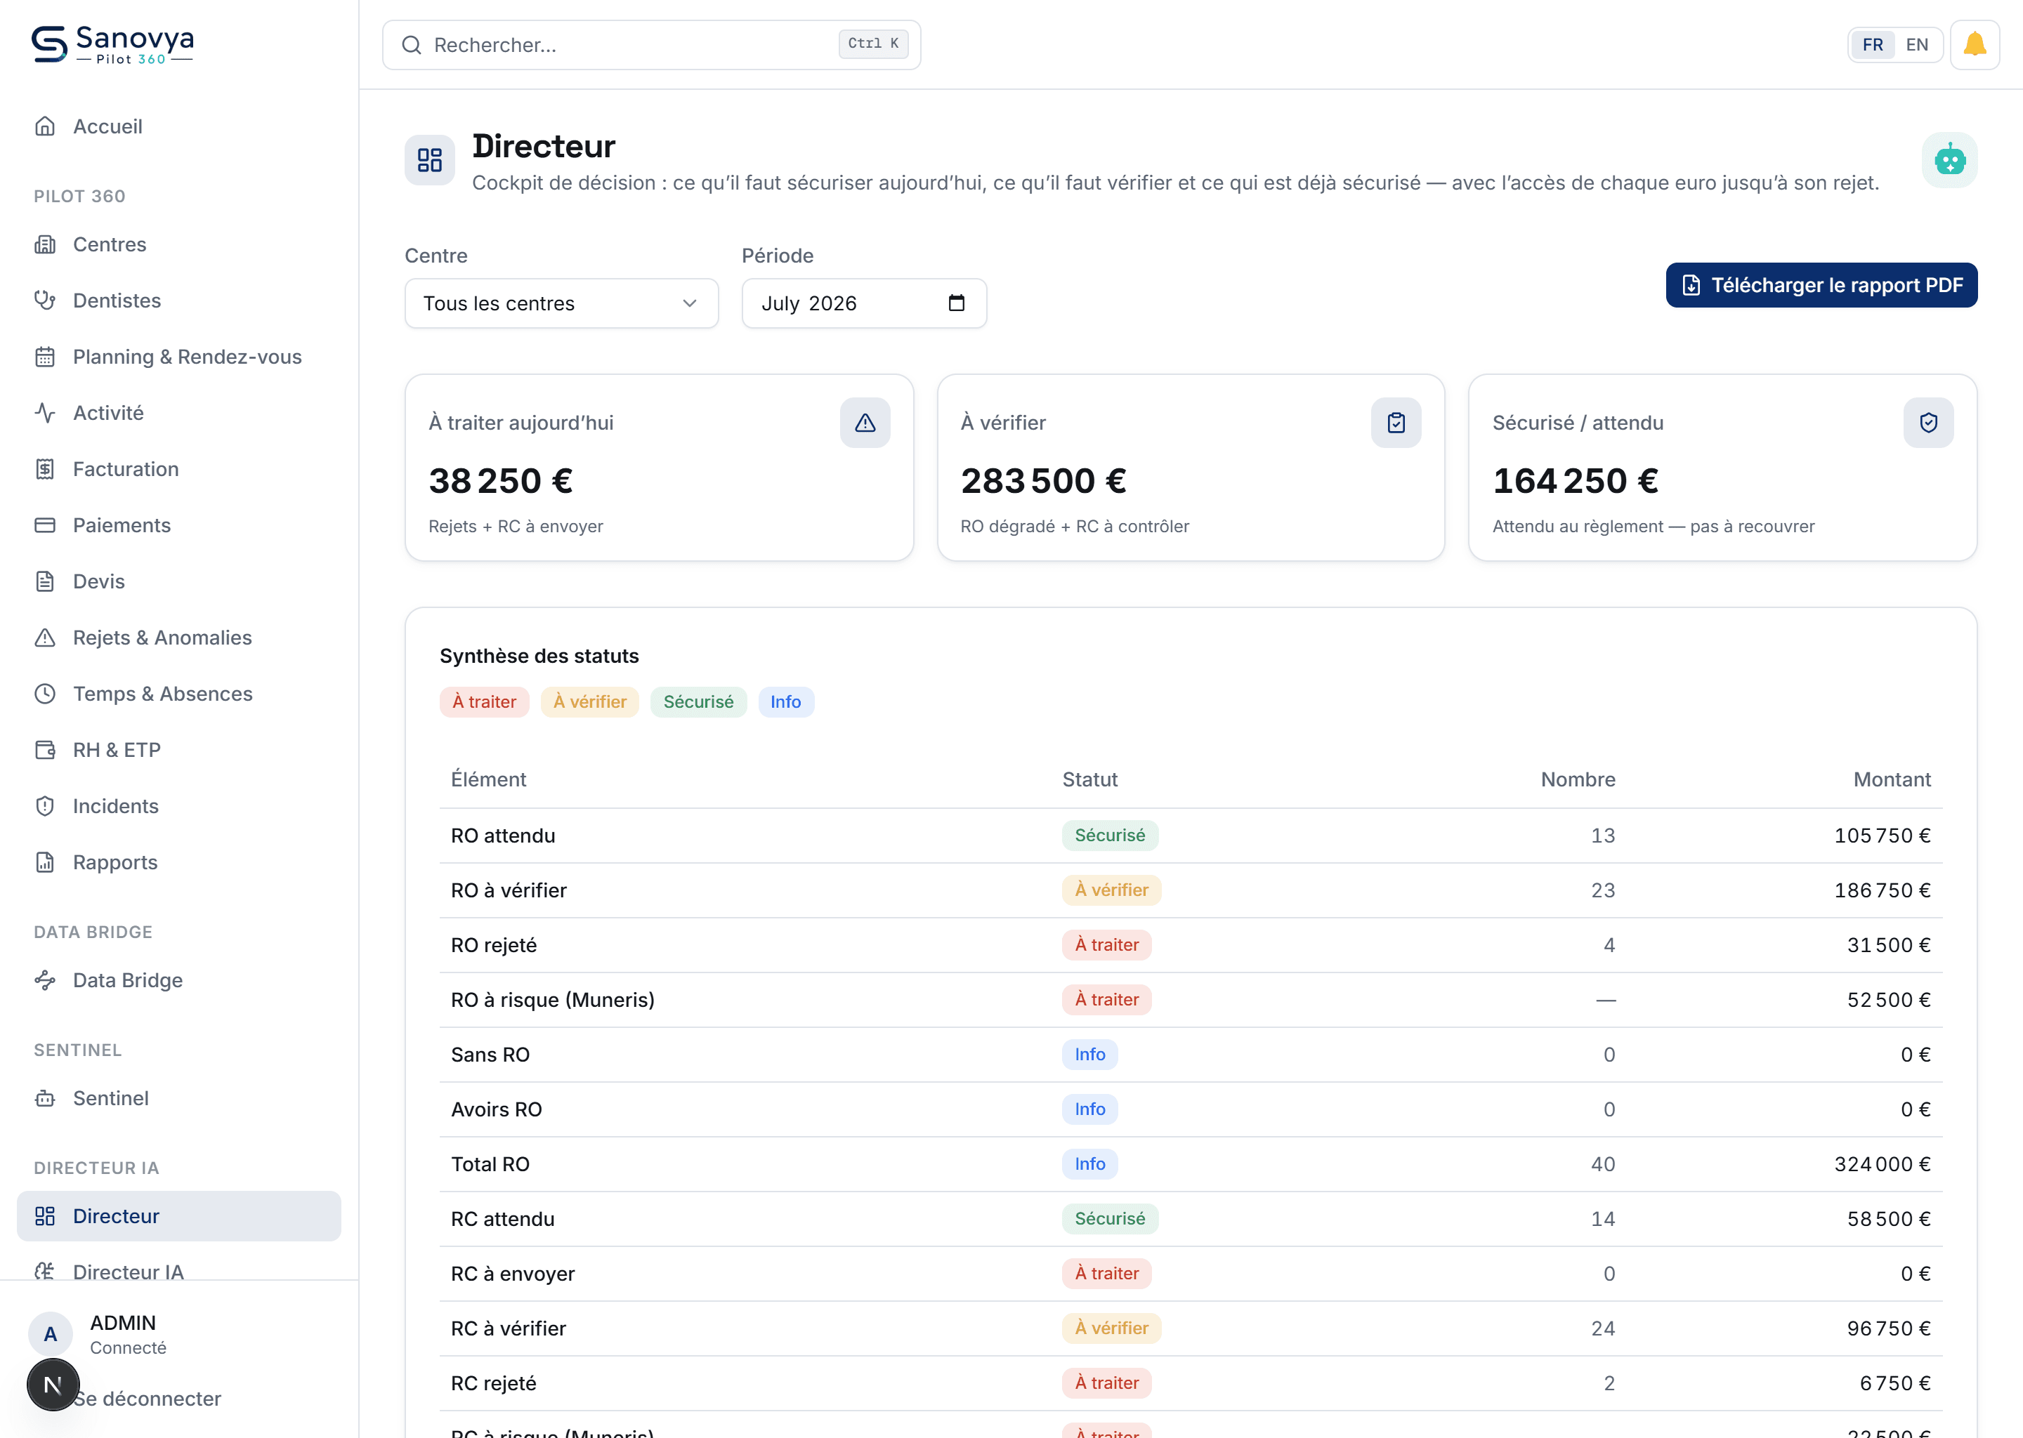Viewport: 2023px width, 1438px height.
Task: Click the ADMIN avatar circle
Action: [51, 1333]
